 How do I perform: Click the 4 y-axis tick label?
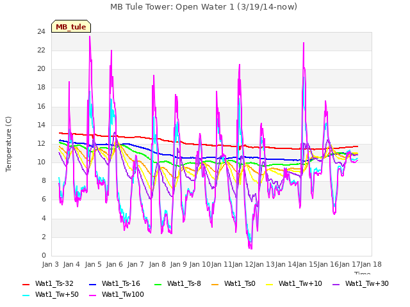44,219
